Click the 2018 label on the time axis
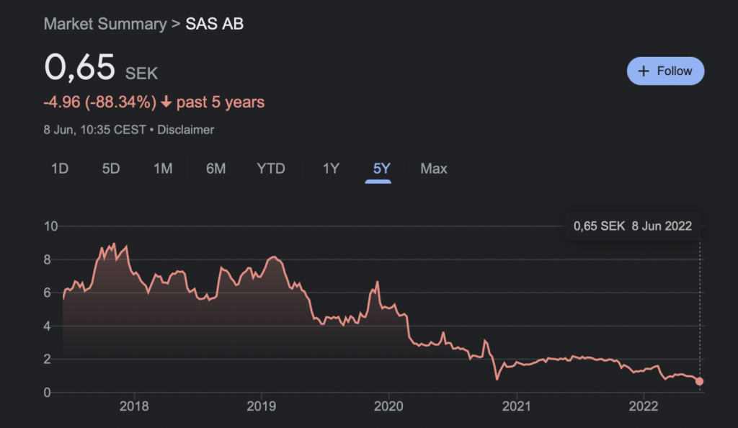The image size is (738, 428). tap(134, 406)
